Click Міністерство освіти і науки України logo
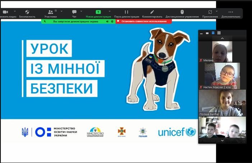 [56, 132]
